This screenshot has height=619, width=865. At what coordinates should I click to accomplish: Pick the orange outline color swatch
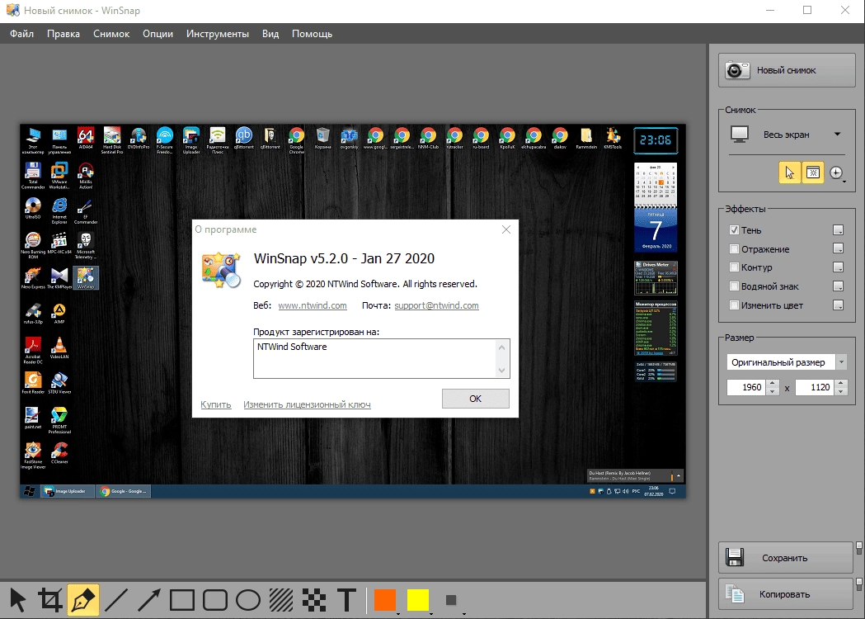[385, 600]
